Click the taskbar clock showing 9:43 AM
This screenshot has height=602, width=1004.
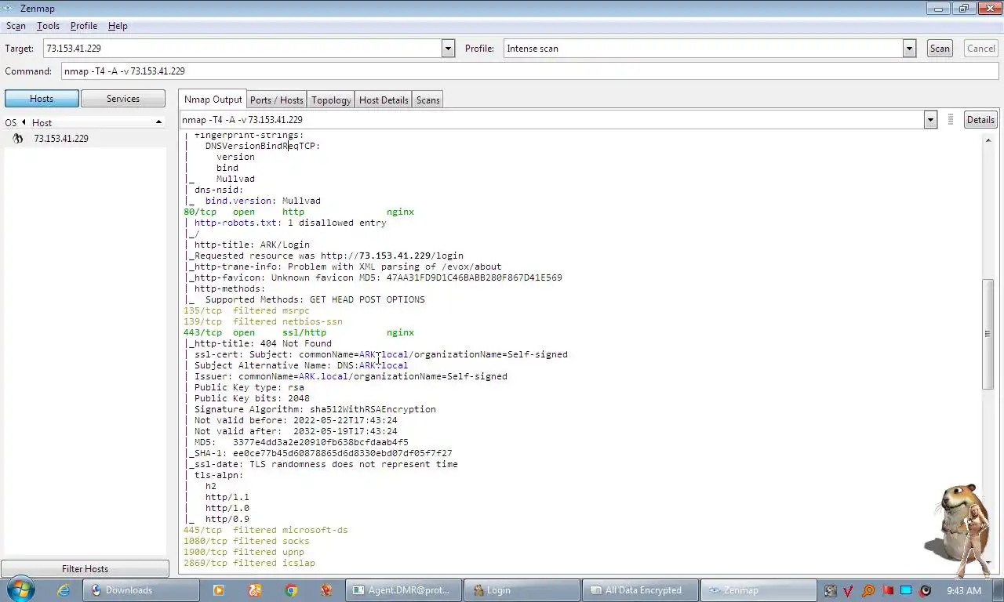point(963,590)
